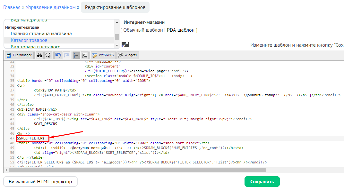Switch to 'PDA шаблон' tab
Screen dimensions: 344x190
[x=181, y=30]
